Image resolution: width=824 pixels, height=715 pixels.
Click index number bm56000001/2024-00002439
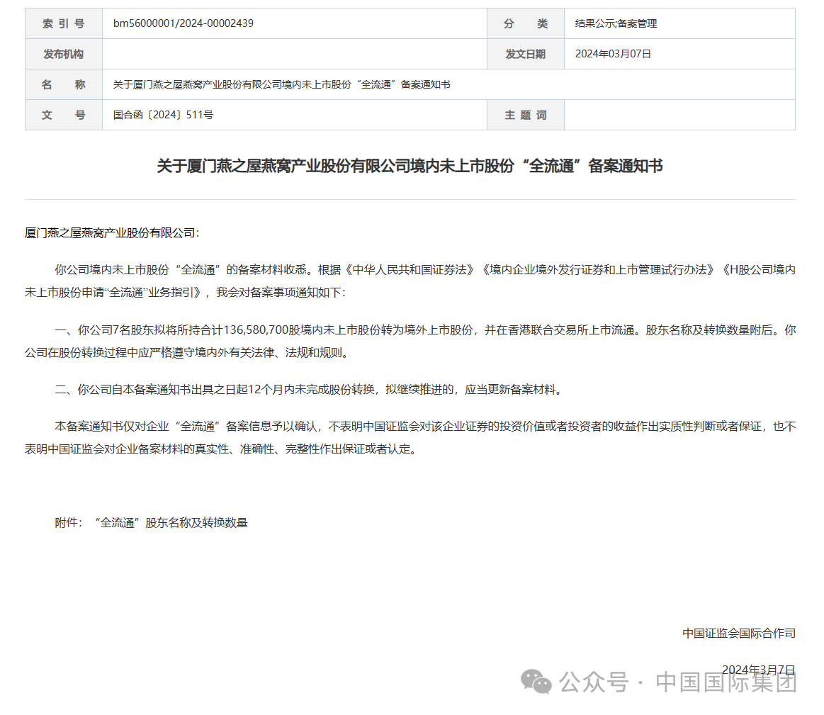[183, 23]
